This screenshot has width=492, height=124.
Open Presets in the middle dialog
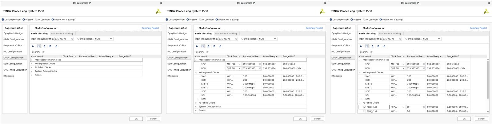coord(192,20)
